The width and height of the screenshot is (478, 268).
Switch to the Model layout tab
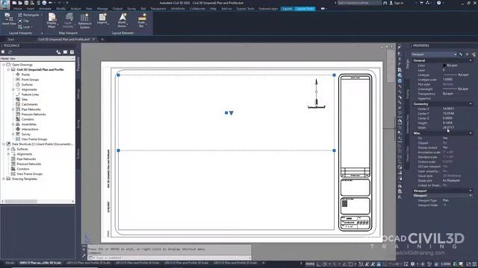(x=10, y=263)
